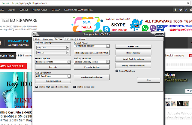Viewport: 192px width, 125px height.
Task: Click the Skype logo in banner
Action: pyautogui.click(x=106, y=29)
